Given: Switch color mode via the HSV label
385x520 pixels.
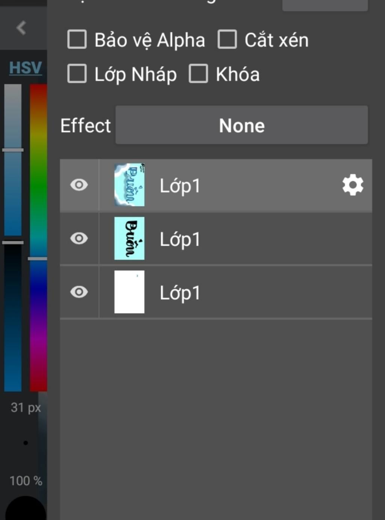Looking at the screenshot, I should 25,68.
